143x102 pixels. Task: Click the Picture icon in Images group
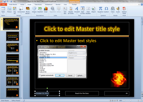9,10
